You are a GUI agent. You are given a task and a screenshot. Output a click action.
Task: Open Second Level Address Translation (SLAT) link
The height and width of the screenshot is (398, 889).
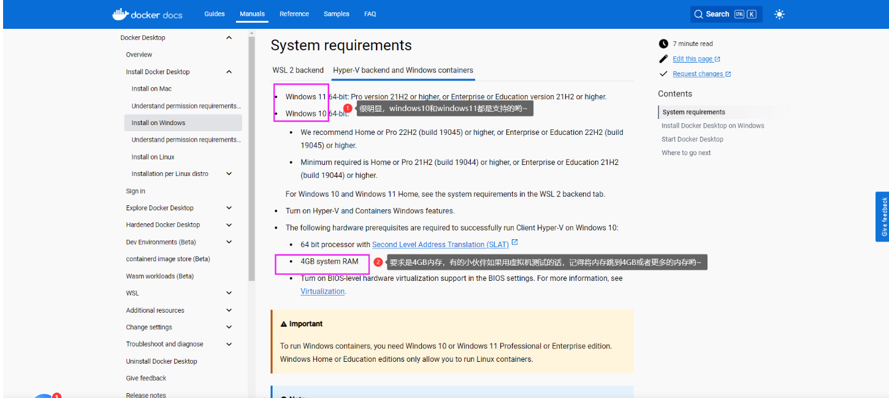click(440, 245)
